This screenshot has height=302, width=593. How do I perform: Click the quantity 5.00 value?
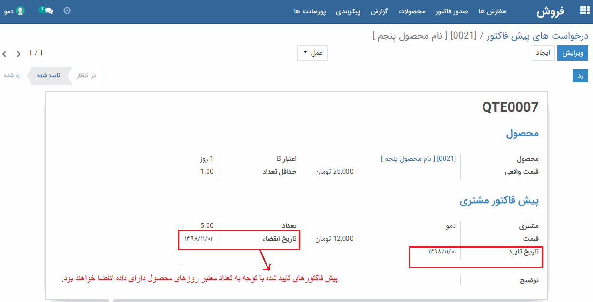point(207,225)
